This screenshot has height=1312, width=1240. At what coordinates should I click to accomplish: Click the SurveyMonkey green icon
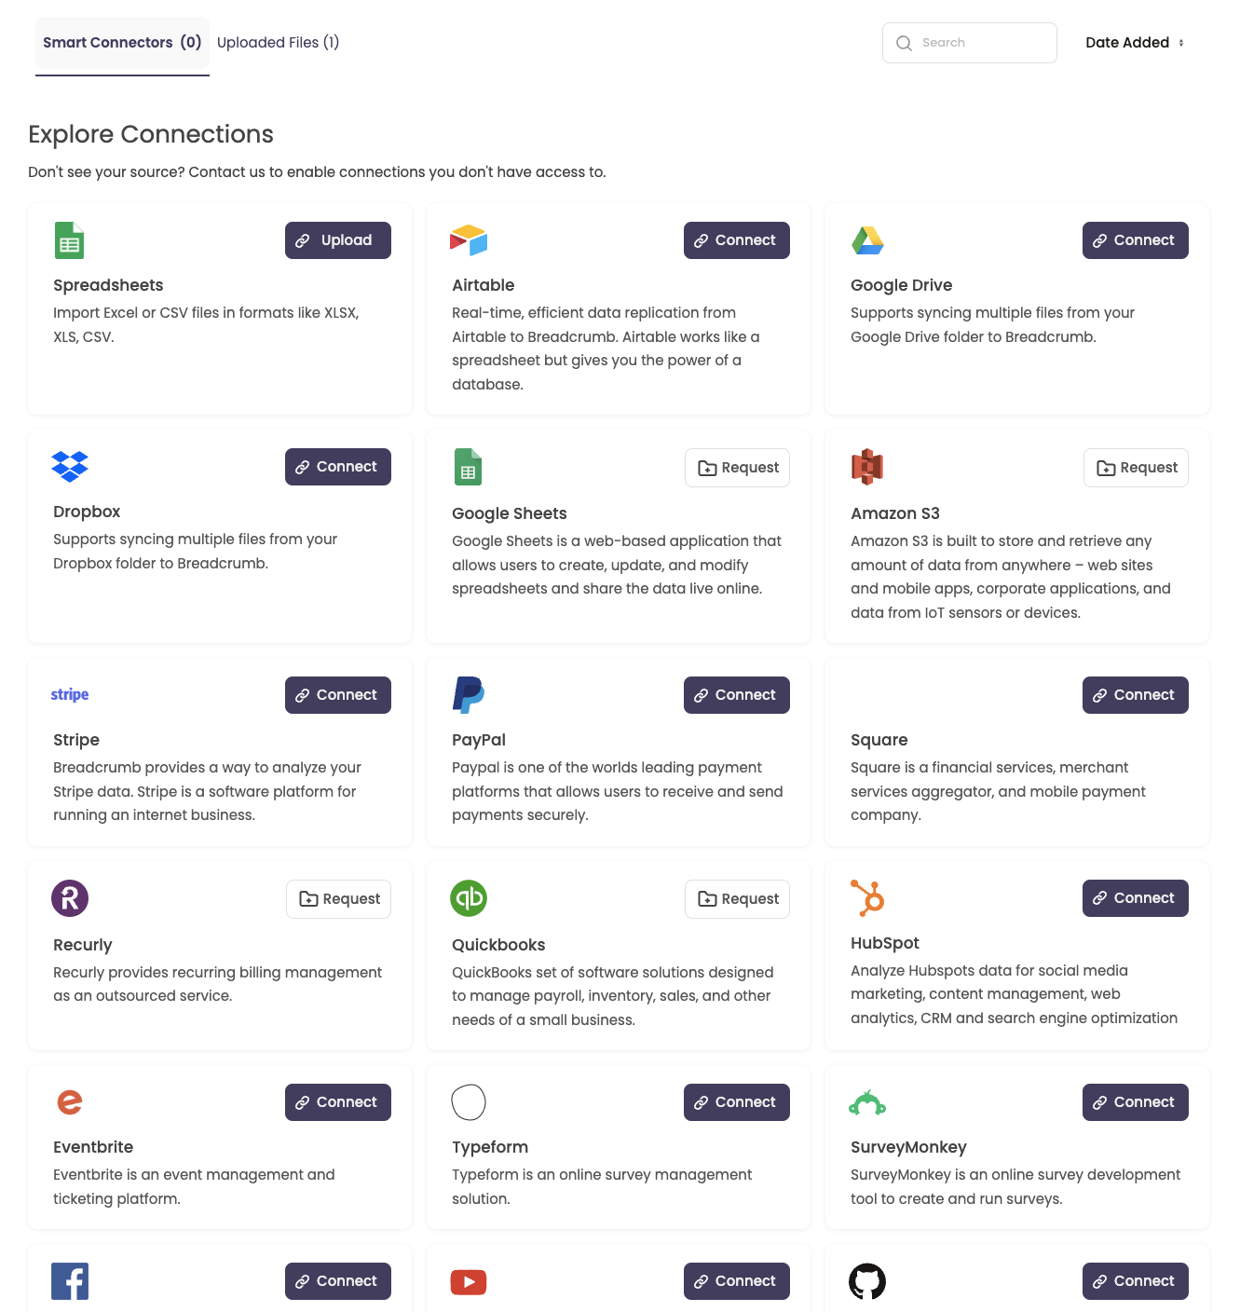tap(867, 1101)
